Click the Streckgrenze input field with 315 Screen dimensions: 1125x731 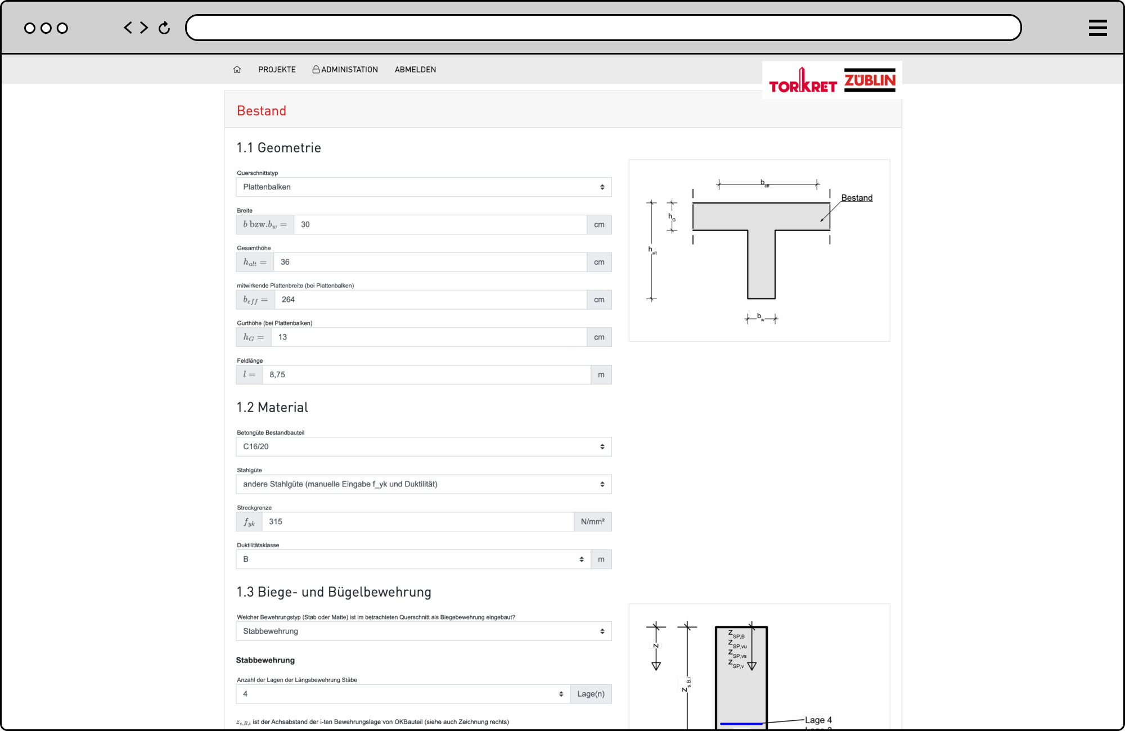[418, 522]
